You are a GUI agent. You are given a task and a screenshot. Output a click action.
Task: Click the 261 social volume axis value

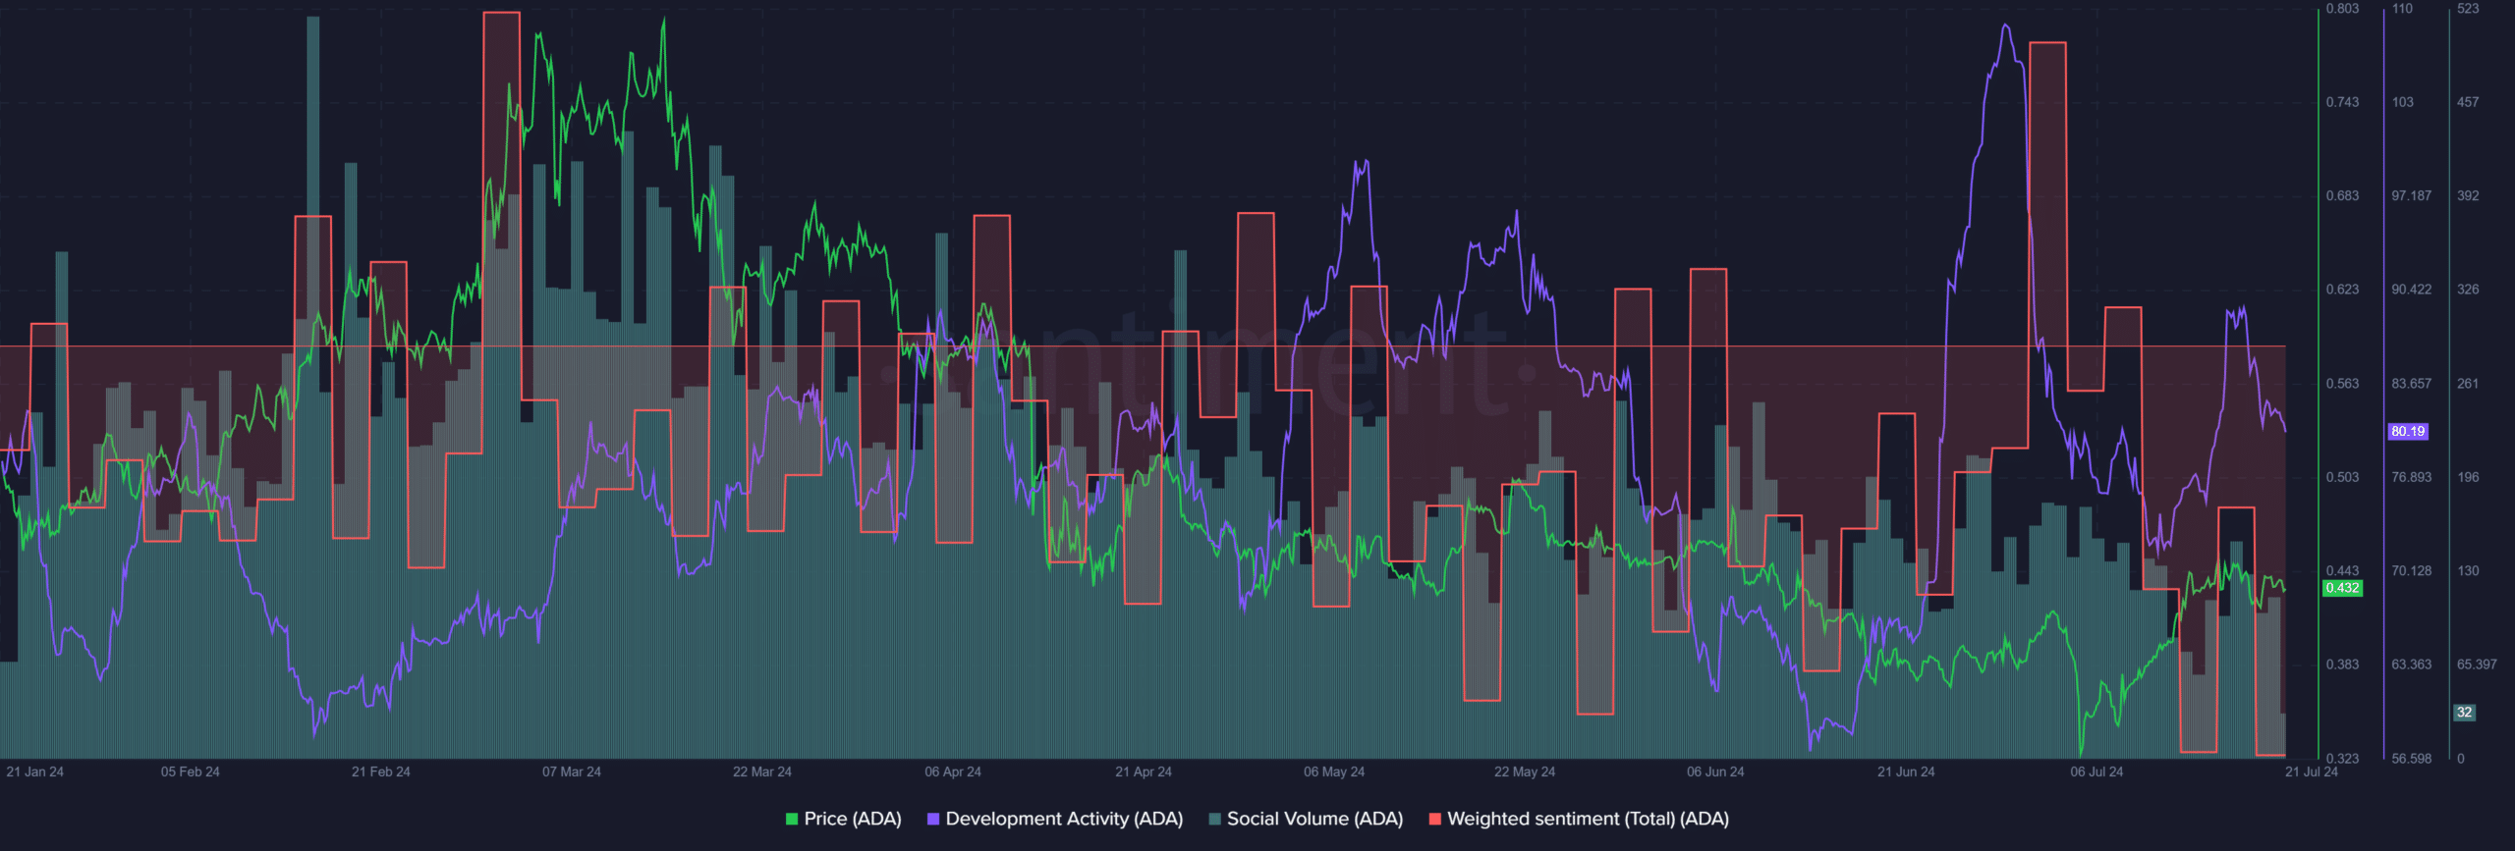point(2468,384)
